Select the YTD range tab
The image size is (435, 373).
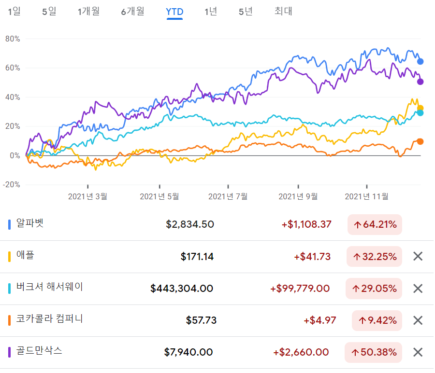click(x=174, y=12)
